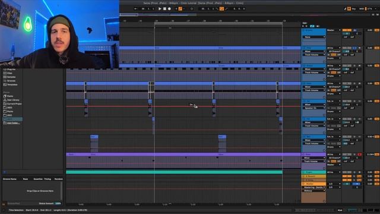Image resolution: width=380 pixels, height=214 pixels.
Task: Click the highlighted blue icon below Set
Action: click(x=312, y=26)
